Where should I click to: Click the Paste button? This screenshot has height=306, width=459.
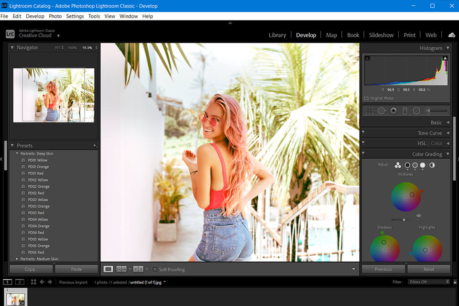(x=76, y=269)
